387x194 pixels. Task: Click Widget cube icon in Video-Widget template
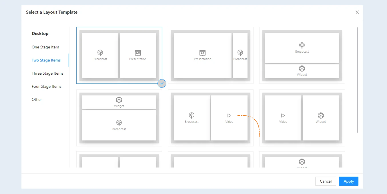321,115
